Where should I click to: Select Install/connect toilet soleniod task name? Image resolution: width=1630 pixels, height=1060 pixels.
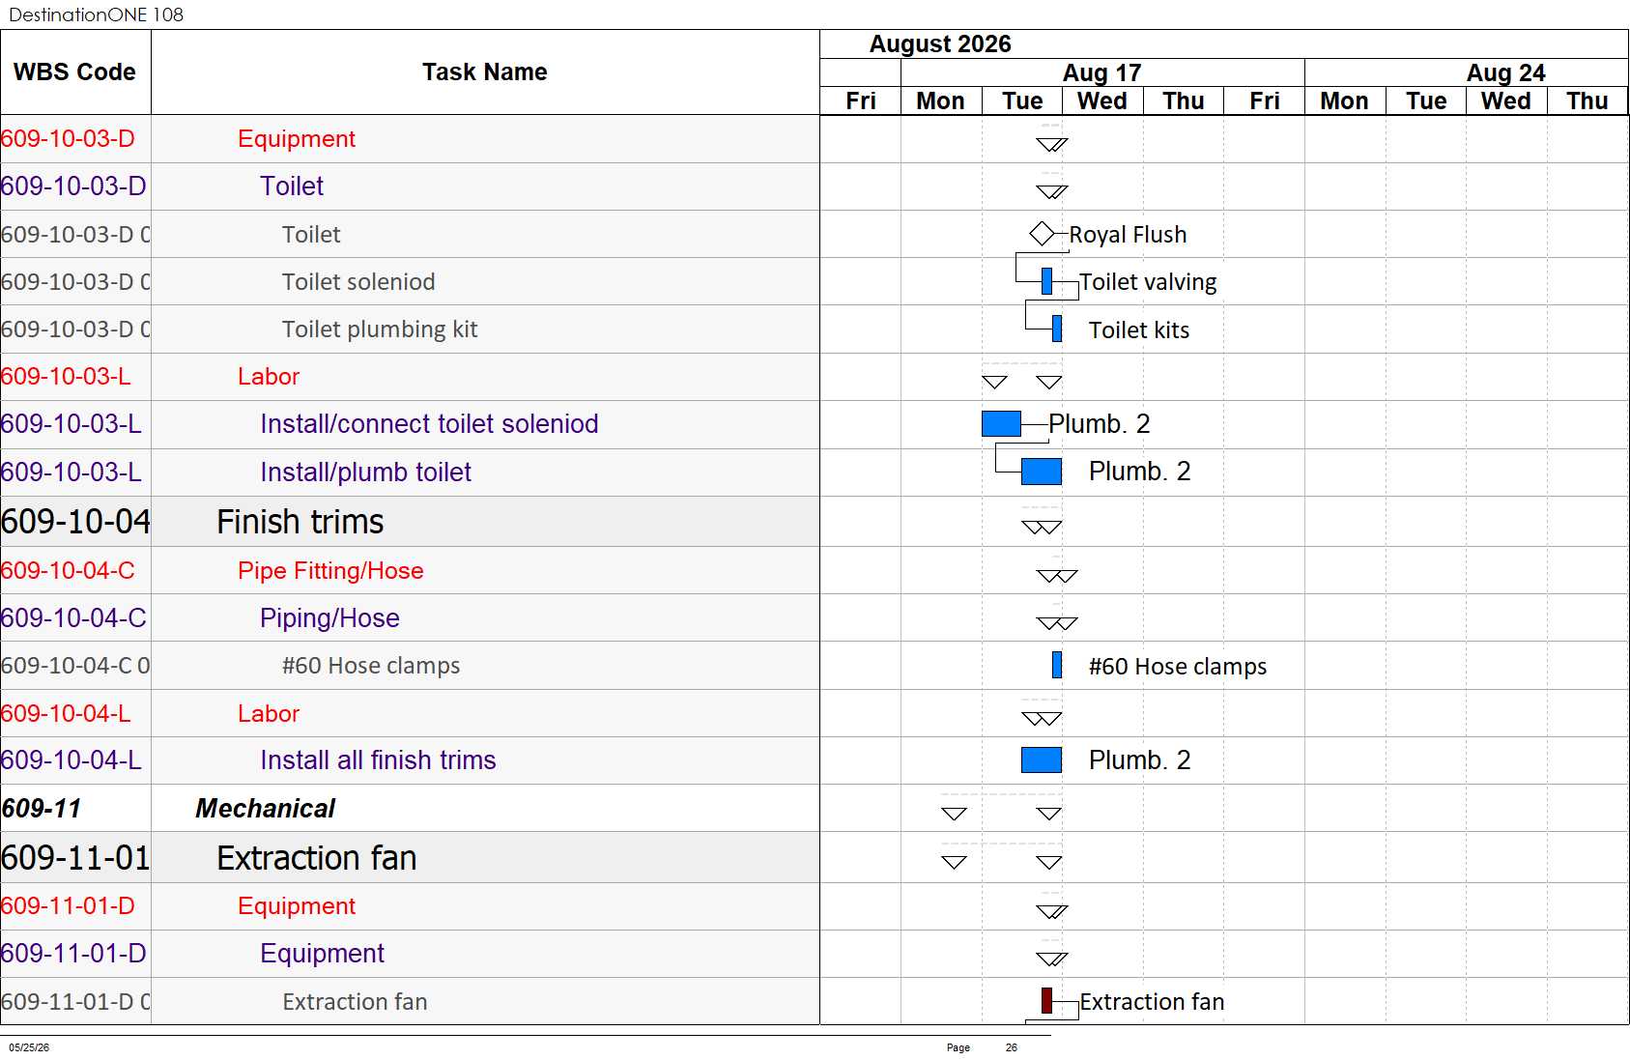[429, 424]
